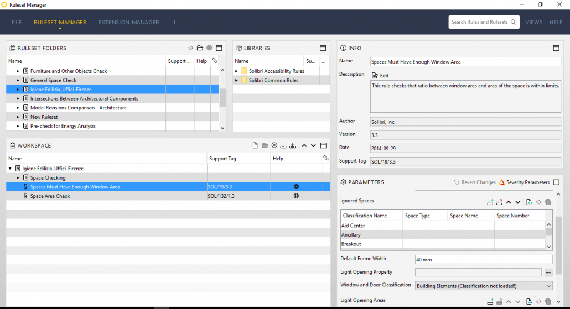Click the grey open-folder icon in Workspace toolbar
The image size is (570, 309).
(x=265, y=145)
